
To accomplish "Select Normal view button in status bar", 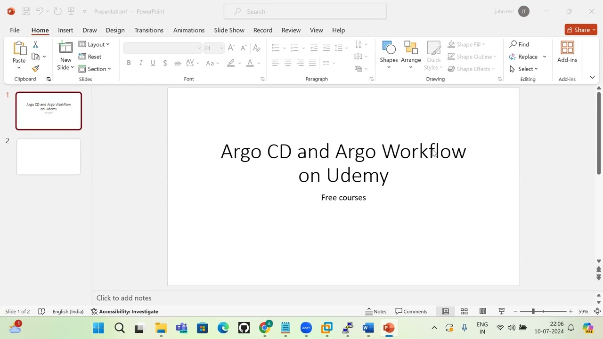I will coord(445,311).
